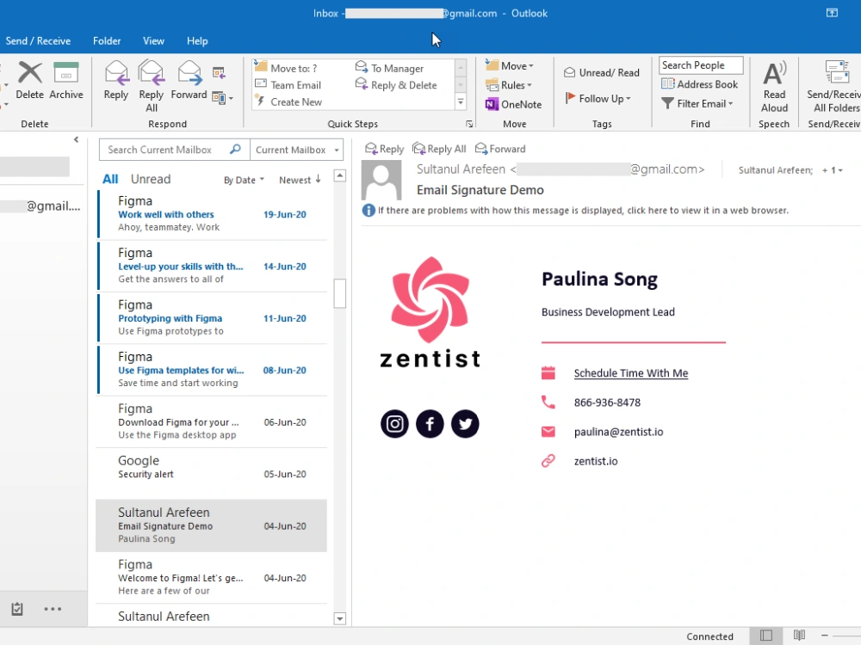Image resolution: width=861 pixels, height=645 pixels.
Task: Click the Read Aloud speech button
Action: (x=774, y=86)
